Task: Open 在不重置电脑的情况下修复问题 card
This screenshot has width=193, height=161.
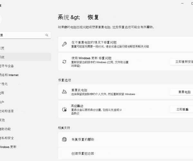Action: click(x=125, y=44)
